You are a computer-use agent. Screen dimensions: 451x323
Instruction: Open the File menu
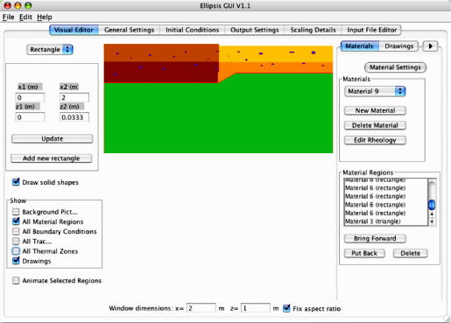point(8,18)
